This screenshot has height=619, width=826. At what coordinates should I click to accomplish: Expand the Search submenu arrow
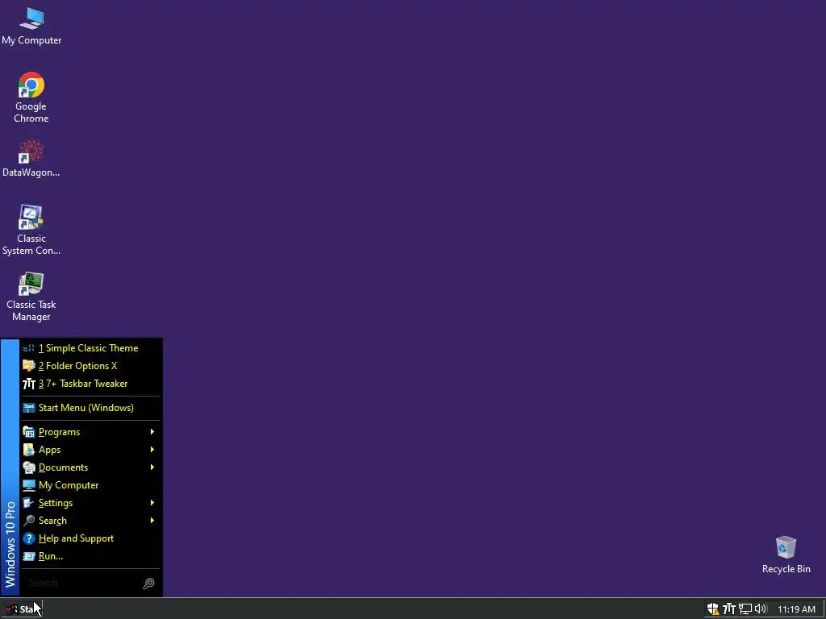coord(152,521)
